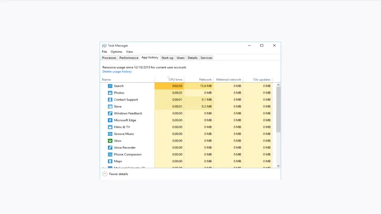
Task: Click the Photos app icon
Action: pyautogui.click(x=110, y=93)
